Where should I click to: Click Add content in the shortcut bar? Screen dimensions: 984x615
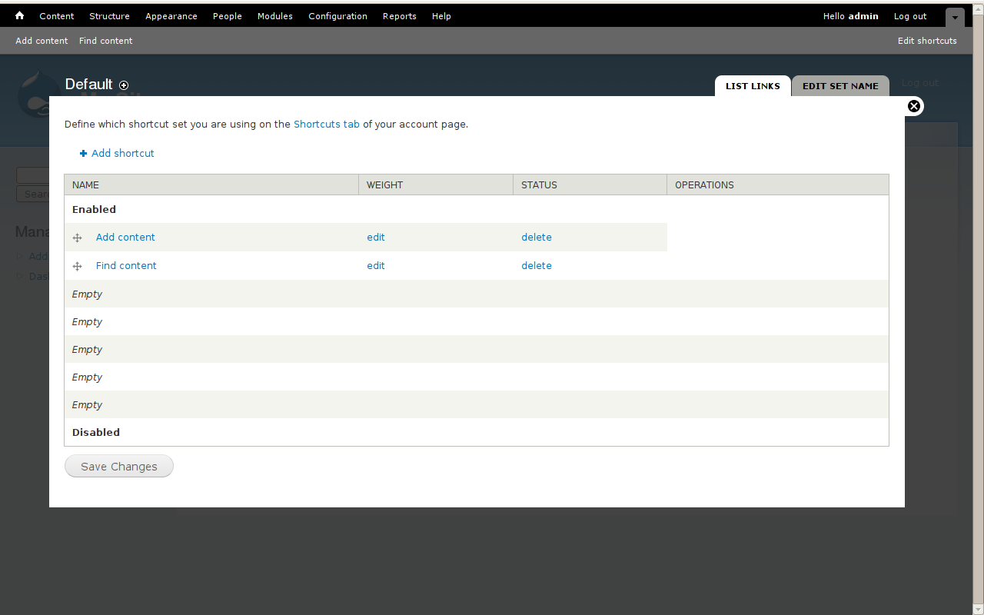coord(42,41)
